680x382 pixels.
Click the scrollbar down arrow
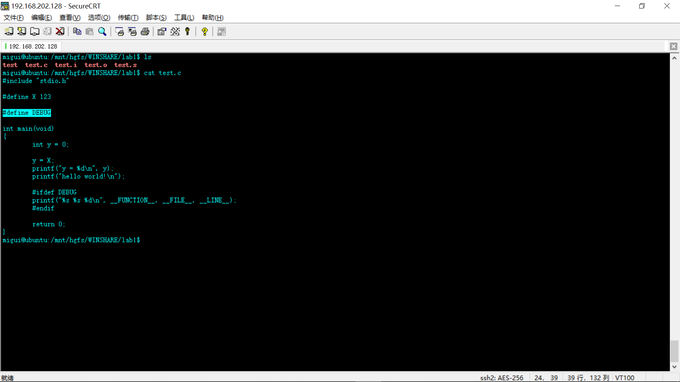click(x=674, y=367)
